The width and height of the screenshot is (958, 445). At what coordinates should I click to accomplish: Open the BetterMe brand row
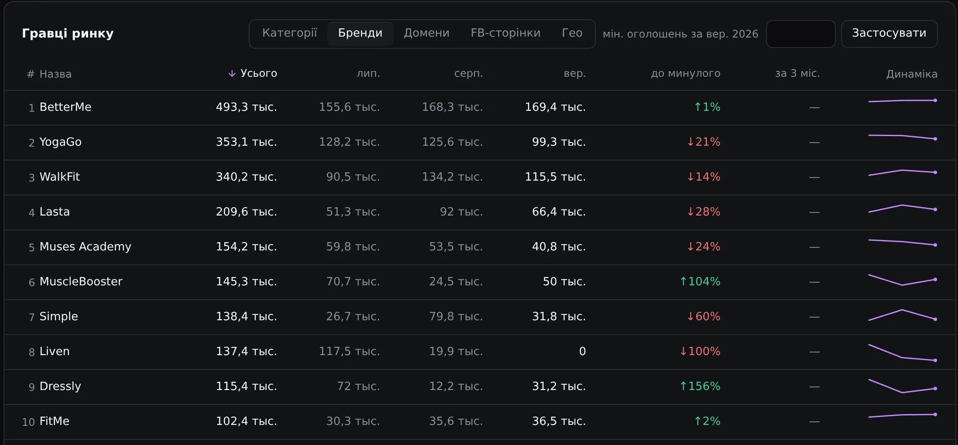tap(480, 108)
